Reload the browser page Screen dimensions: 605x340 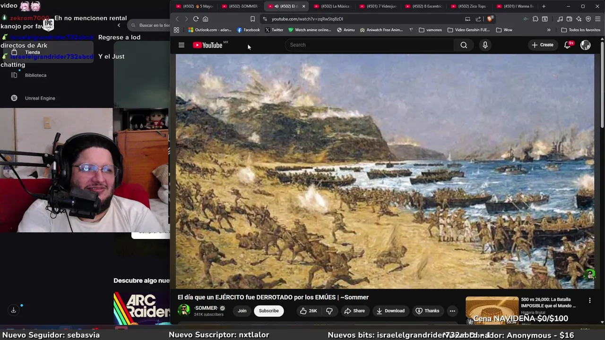pos(196,19)
